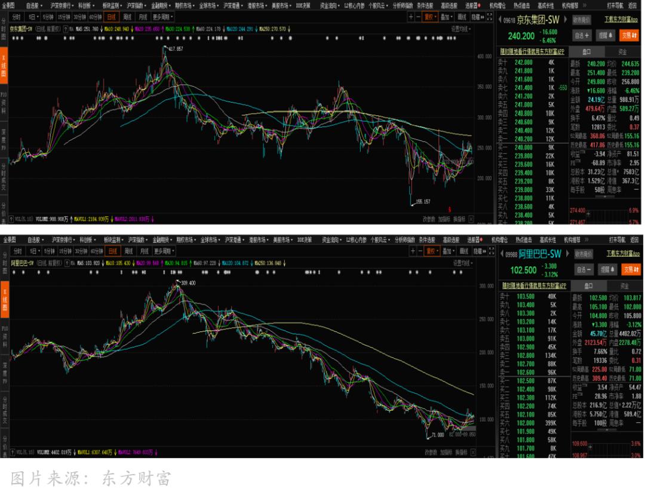Switch 阿里巴巴 chart to 60分钟
This screenshot has height=498, width=645.
pyautogui.click(x=97, y=251)
